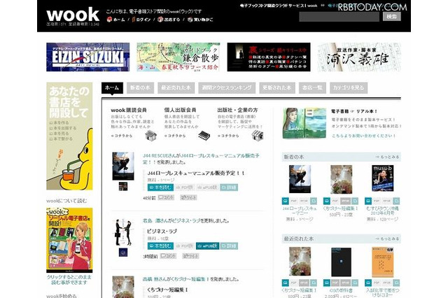Click ePUB版 button for J44 manual
The image size is (448, 298).
(207, 187)
